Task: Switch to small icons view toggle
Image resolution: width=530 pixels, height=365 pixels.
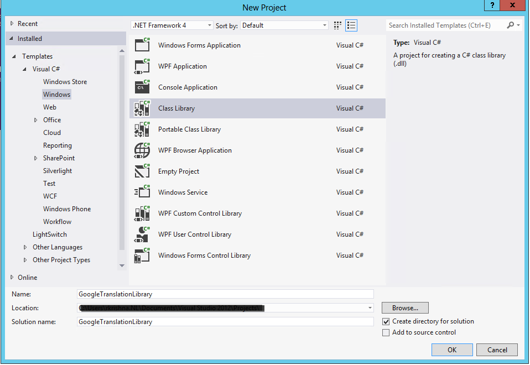Action: pos(337,25)
